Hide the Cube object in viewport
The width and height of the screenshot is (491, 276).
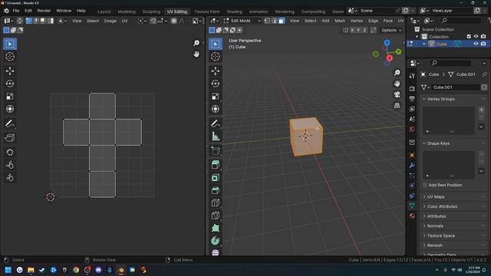pyautogui.click(x=476, y=44)
